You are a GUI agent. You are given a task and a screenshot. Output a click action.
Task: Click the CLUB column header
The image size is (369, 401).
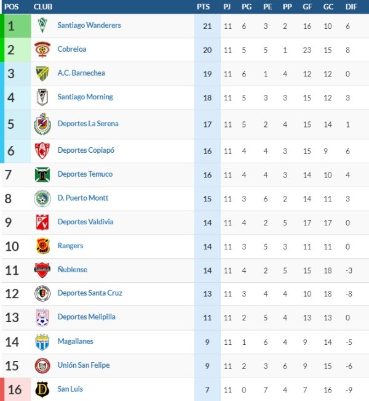pyautogui.click(x=43, y=6)
